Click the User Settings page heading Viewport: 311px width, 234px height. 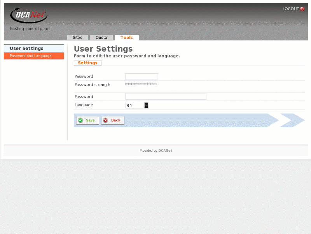point(103,49)
